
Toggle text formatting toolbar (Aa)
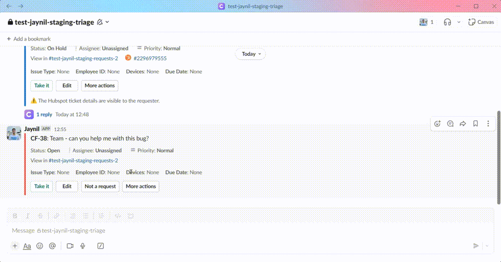coord(27,246)
